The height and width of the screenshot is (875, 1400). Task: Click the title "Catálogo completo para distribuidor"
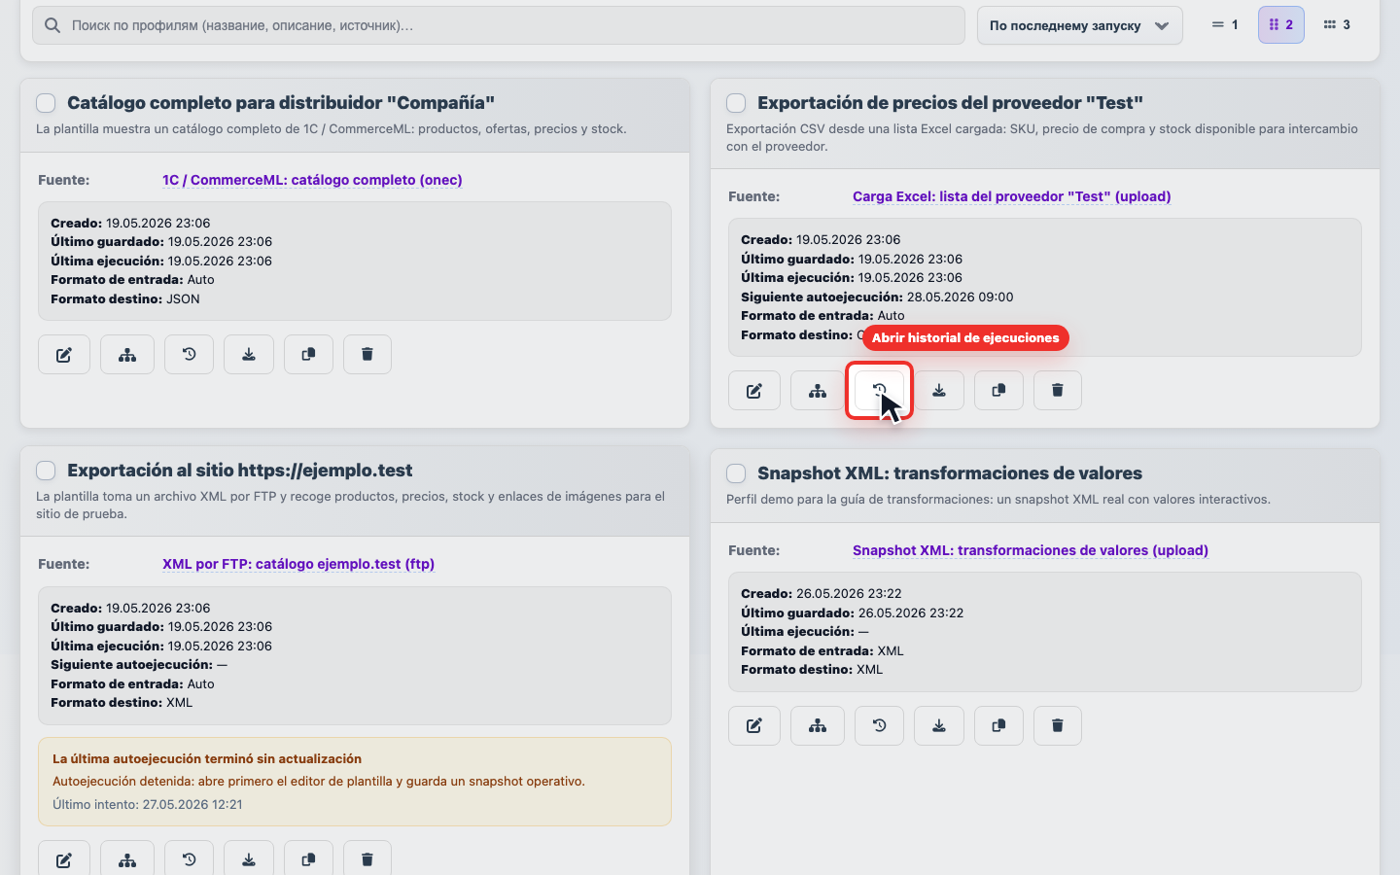tap(281, 103)
